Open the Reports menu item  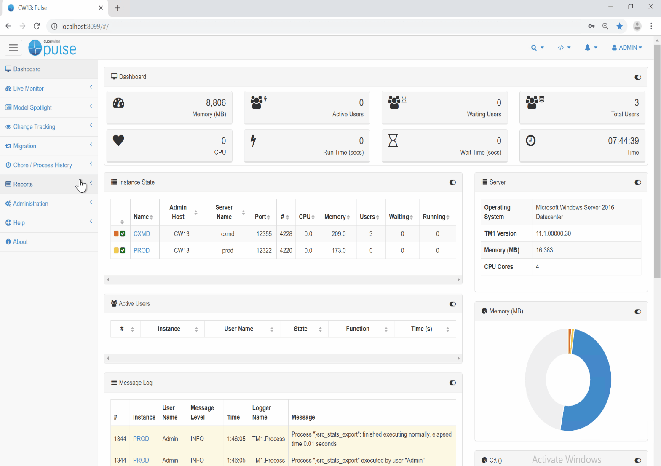coord(23,184)
